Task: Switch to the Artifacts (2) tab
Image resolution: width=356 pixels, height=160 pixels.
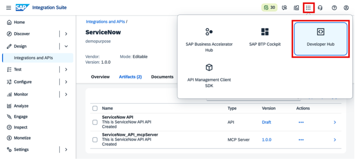Action: 130,77
